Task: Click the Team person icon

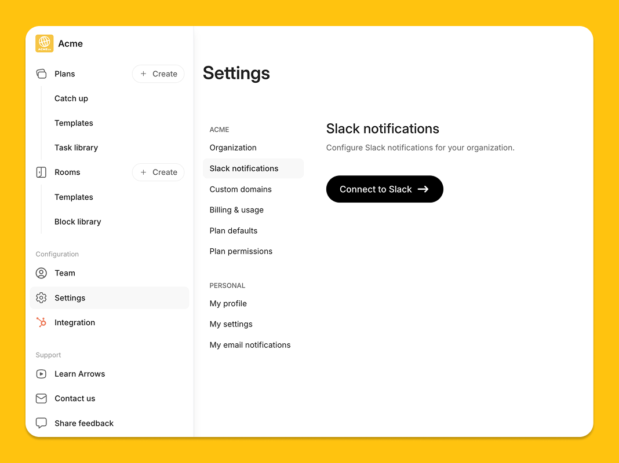Action: [x=41, y=273]
